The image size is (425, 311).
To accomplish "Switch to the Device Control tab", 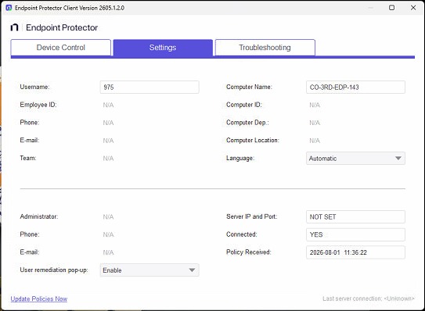I will coord(61,48).
